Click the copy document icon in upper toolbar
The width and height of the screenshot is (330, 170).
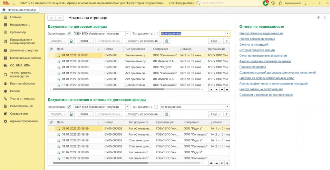click(71, 41)
